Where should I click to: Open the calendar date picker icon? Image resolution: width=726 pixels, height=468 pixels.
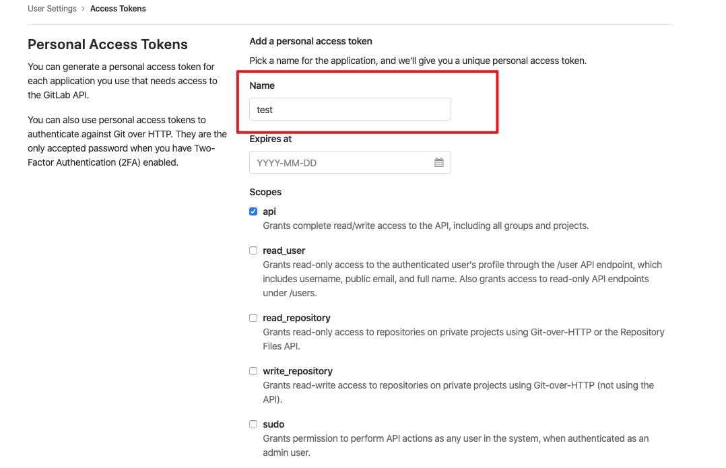439,162
